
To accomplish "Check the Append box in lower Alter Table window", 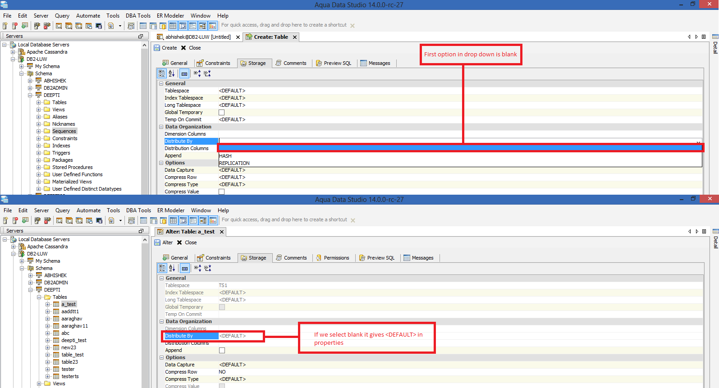I will [x=222, y=351].
